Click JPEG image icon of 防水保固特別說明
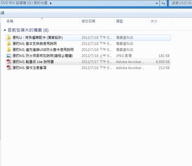This screenshot has height=166, width=192. click(x=9, y=56)
